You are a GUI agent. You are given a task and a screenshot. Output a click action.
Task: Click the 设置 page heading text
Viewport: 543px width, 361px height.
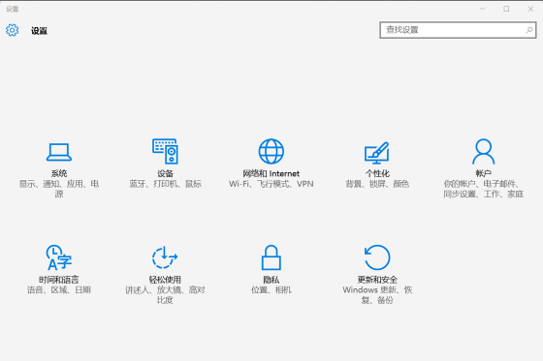point(39,31)
